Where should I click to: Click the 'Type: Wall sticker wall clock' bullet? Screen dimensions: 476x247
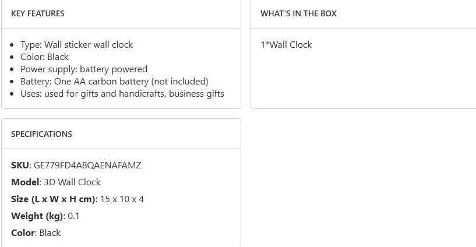76,45
